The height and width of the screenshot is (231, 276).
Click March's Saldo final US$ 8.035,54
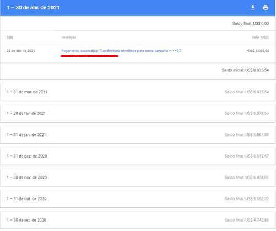click(247, 92)
